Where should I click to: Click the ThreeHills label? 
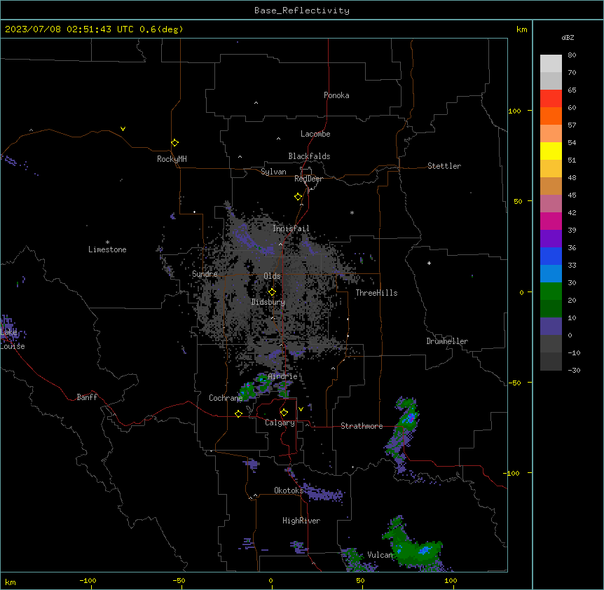tap(376, 293)
